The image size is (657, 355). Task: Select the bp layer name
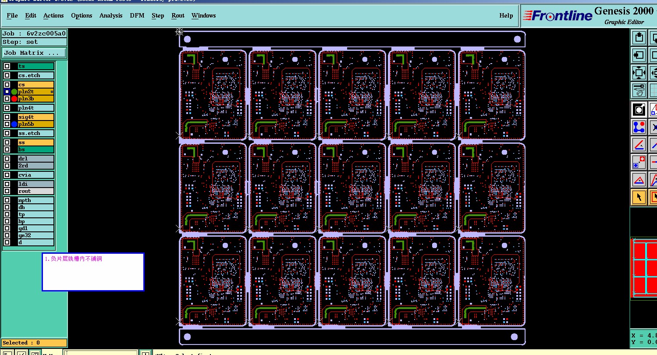(x=36, y=221)
